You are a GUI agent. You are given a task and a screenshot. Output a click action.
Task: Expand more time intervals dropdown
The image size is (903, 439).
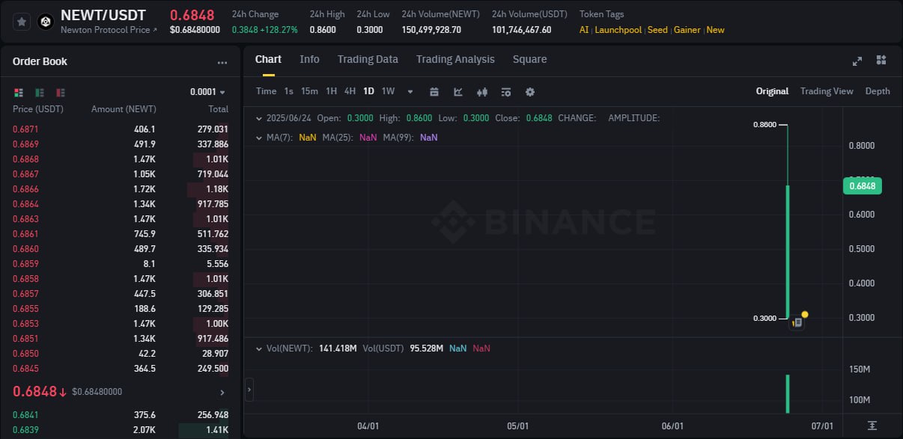tap(410, 92)
